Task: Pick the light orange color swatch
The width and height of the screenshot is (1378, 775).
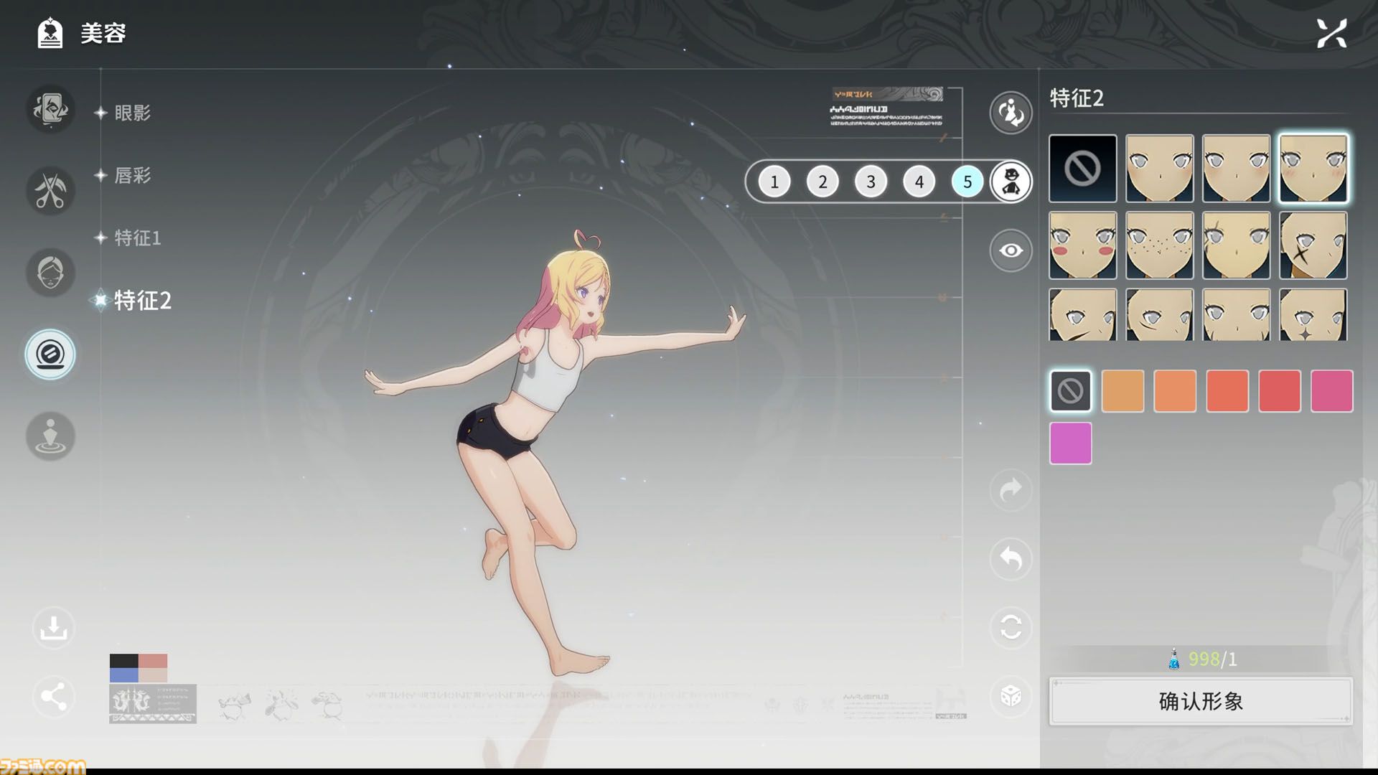Action: coord(1122,391)
